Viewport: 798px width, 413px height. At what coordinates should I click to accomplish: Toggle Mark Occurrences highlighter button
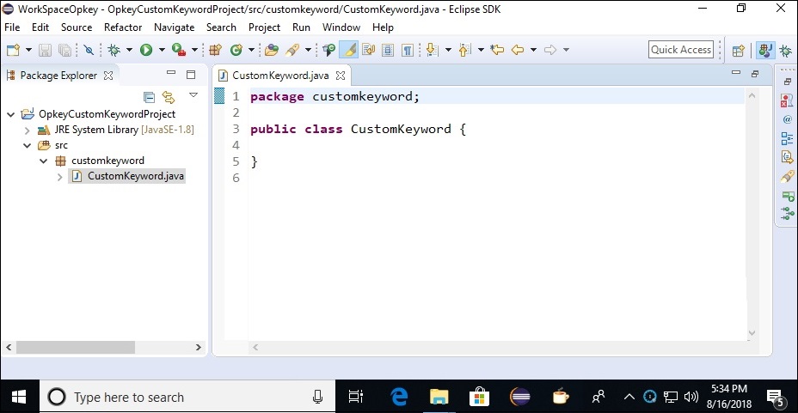click(x=349, y=50)
